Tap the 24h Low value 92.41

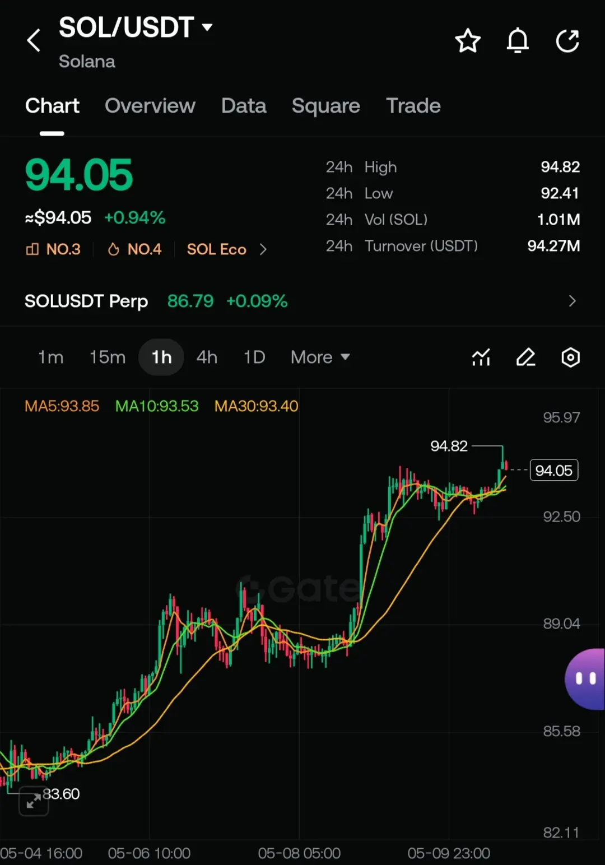560,193
